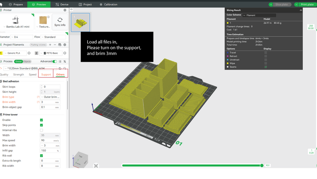Edit PETG Basic filament preset icon
This screenshot has width=317, height=179.
point(65,53)
